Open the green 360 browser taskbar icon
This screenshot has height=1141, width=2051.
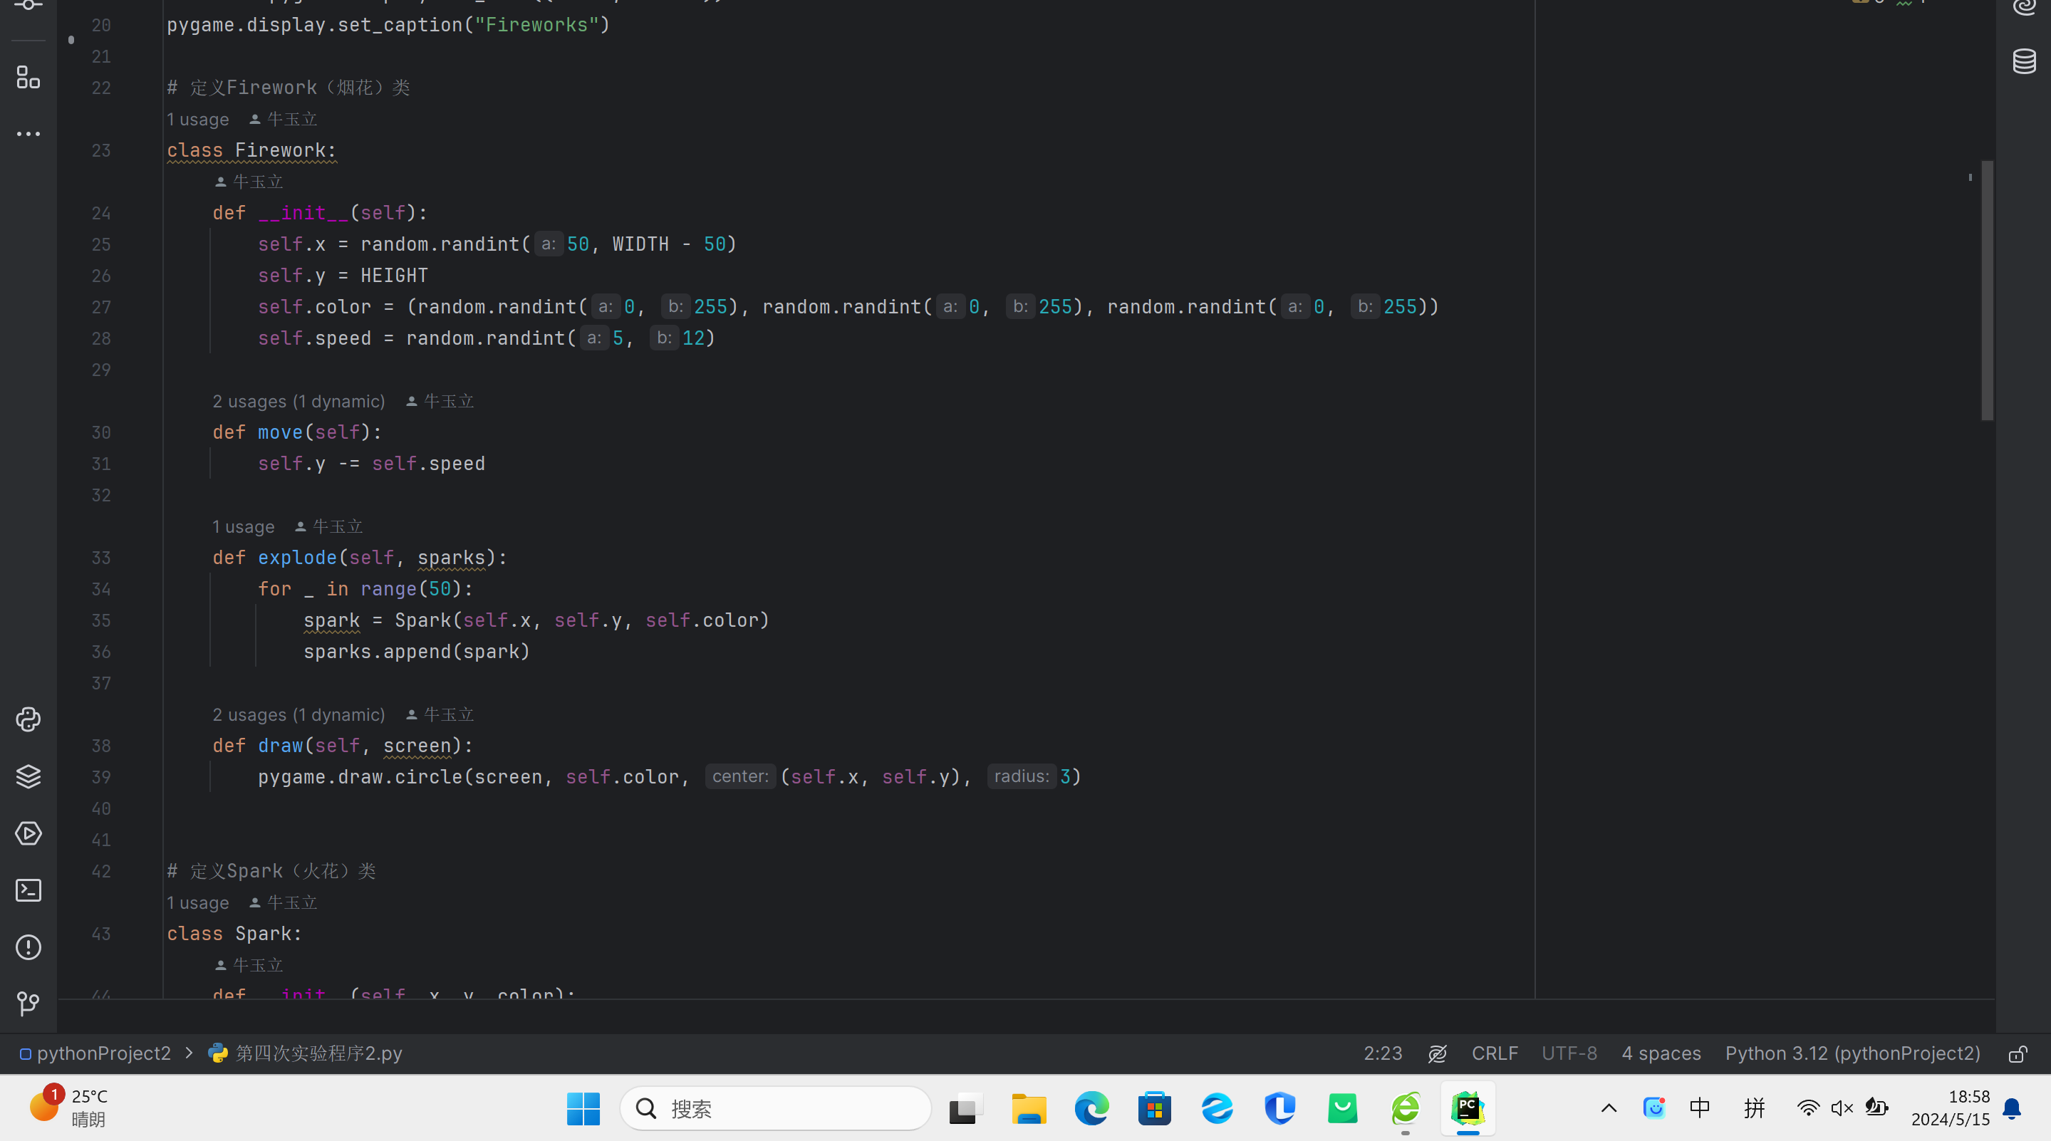coord(1404,1108)
